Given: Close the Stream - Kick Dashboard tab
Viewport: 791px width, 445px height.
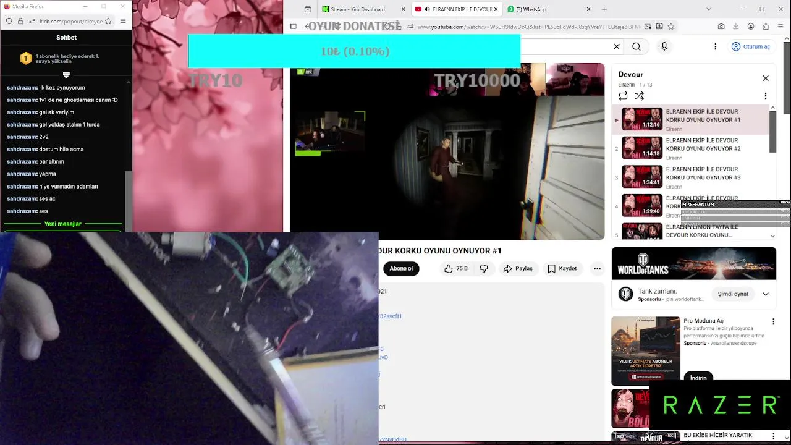Looking at the screenshot, I should pos(404,9).
